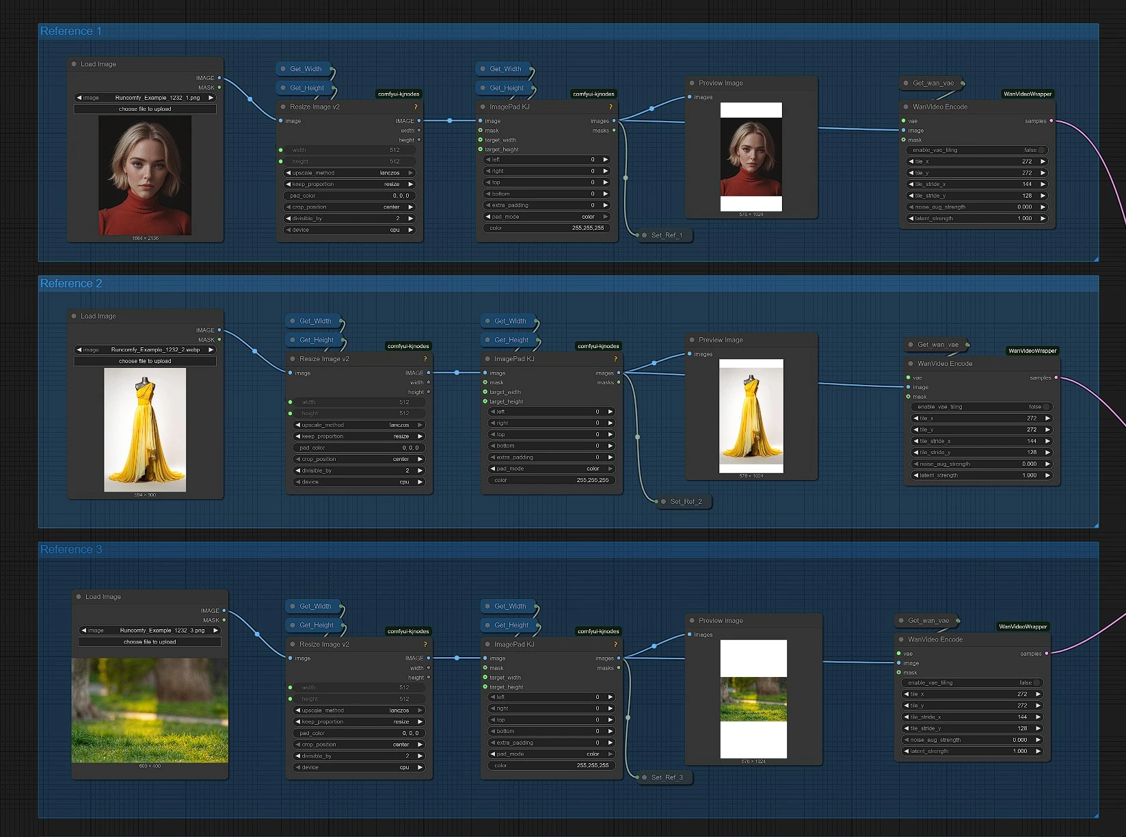Click help question mark on Reference 2 ImagePad KJ
The width and height of the screenshot is (1126, 837).
tap(615, 359)
